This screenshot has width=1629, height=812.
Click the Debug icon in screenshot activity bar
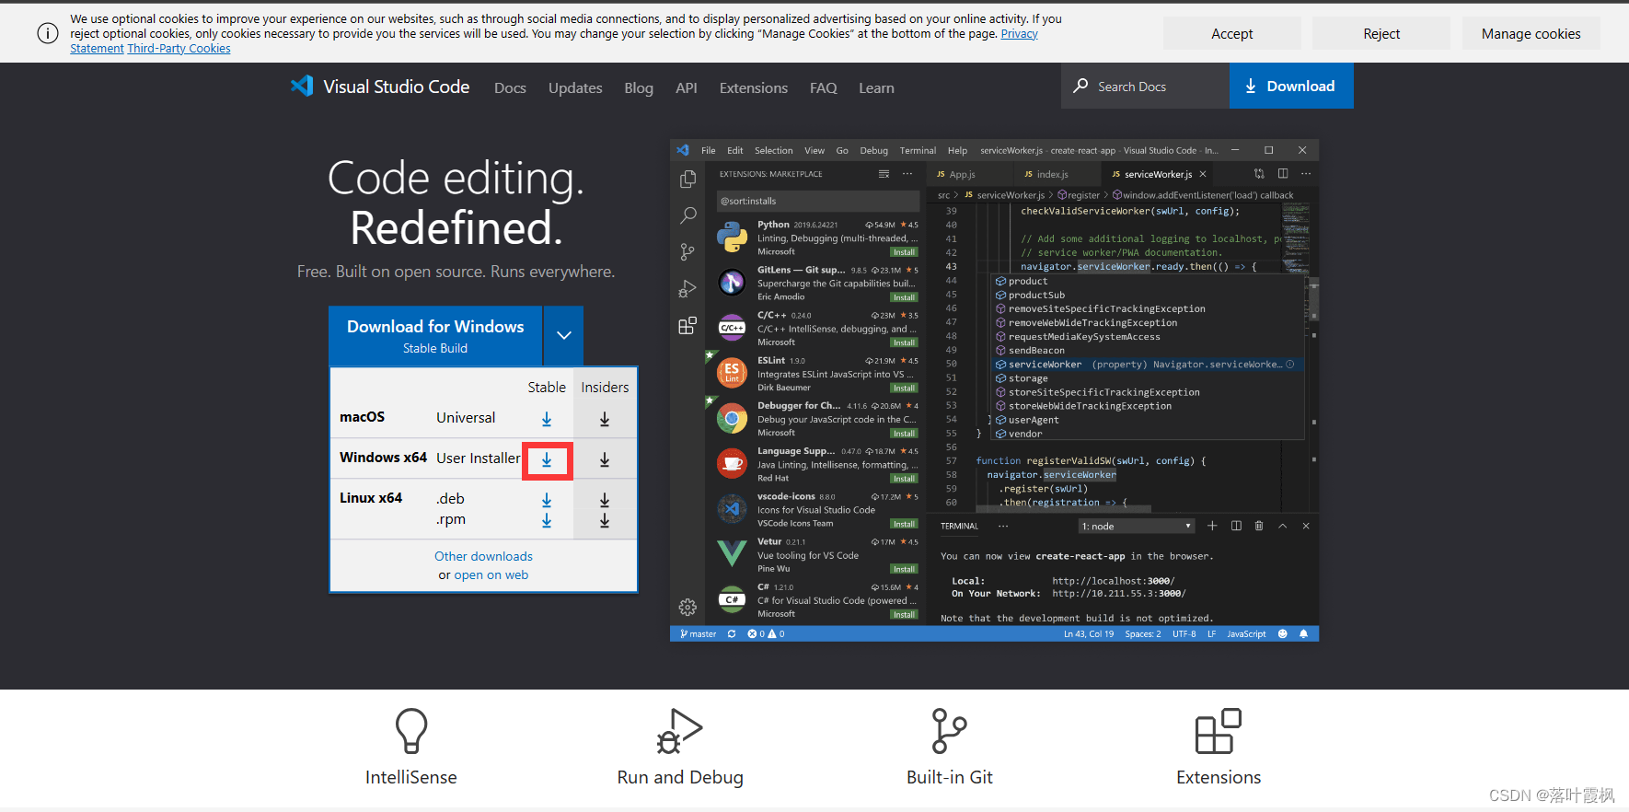pyautogui.click(x=687, y=289)
